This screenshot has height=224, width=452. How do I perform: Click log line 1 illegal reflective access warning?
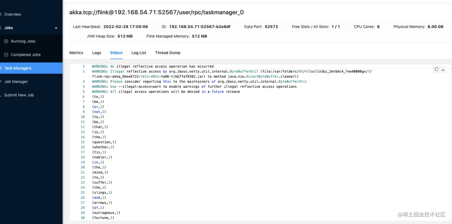pos(153,66)
